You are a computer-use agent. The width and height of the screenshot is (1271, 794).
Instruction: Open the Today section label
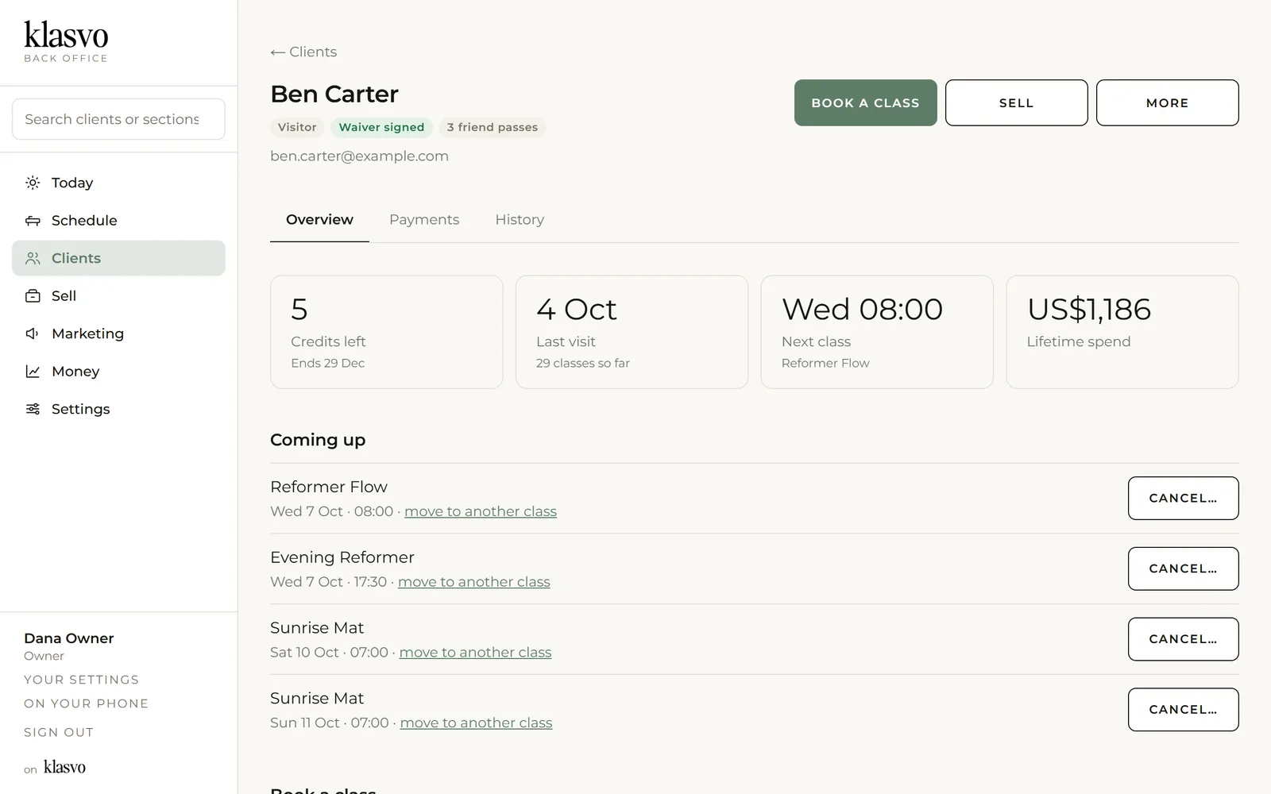coord(72,183)
